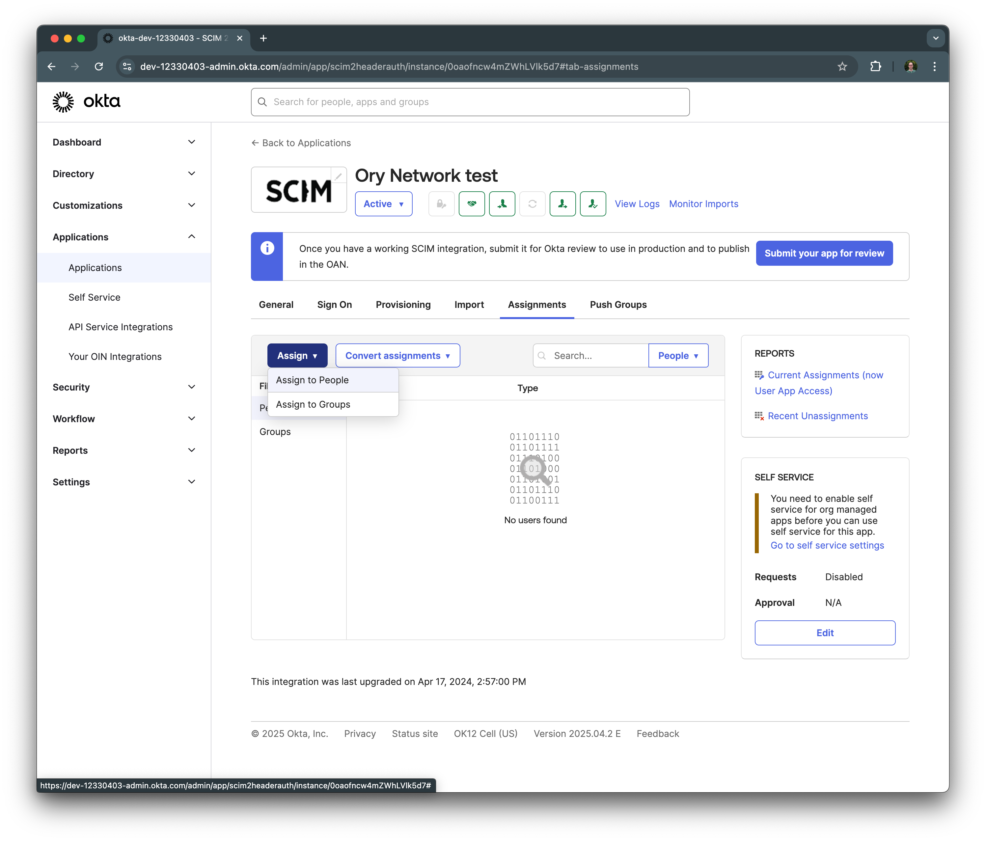The width and height of the screenshot is (986, 841).
Task: Expand the Security sidebar section
Action: pyautogui.click(x=191, y=387)
